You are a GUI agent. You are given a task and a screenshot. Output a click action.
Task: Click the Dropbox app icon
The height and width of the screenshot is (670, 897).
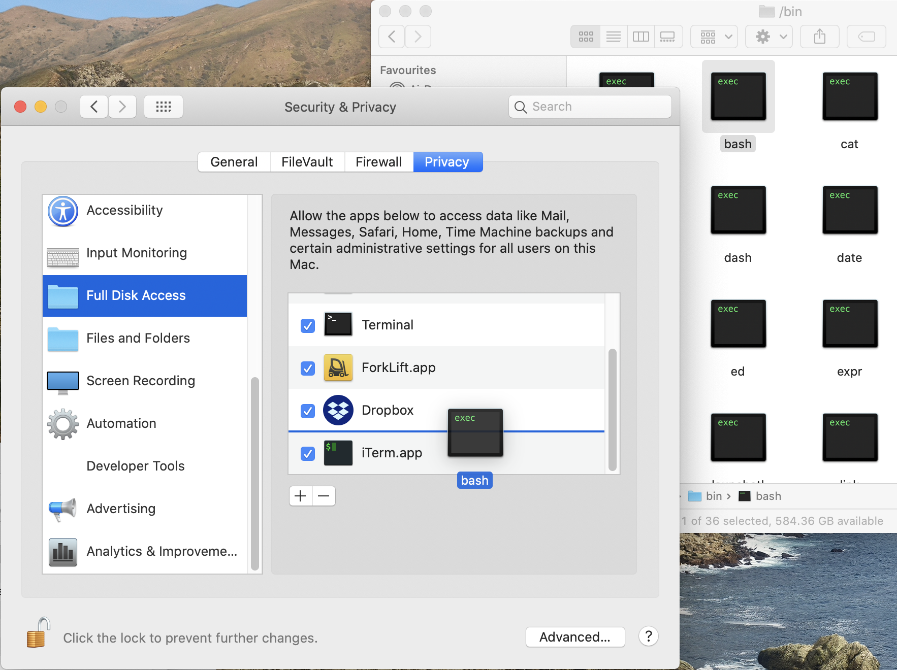[338, 410]
